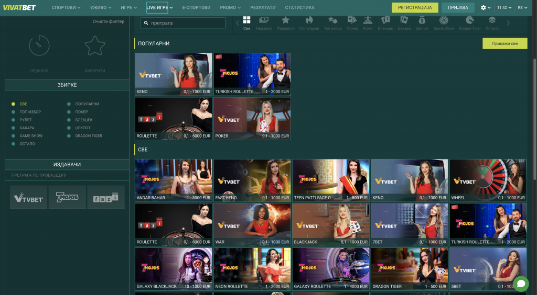Viewport: 537px width, 295px height.
Task: Click the search magnifier icon
Action: tap(146, 23)
